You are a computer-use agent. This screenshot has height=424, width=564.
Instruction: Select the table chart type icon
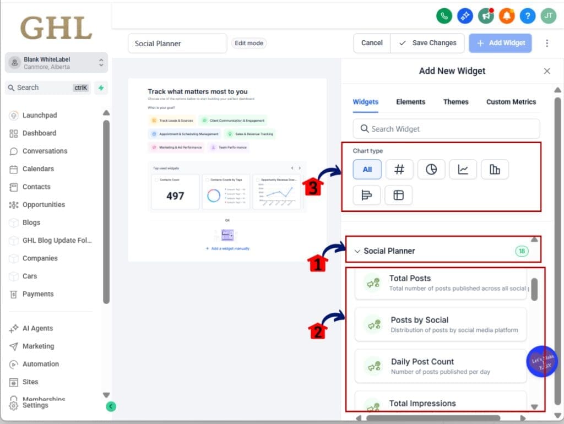[398, 195]
